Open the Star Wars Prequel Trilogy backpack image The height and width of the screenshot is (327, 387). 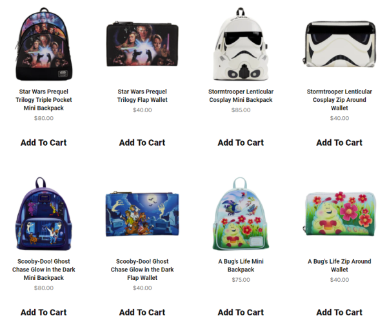[44, 44]
